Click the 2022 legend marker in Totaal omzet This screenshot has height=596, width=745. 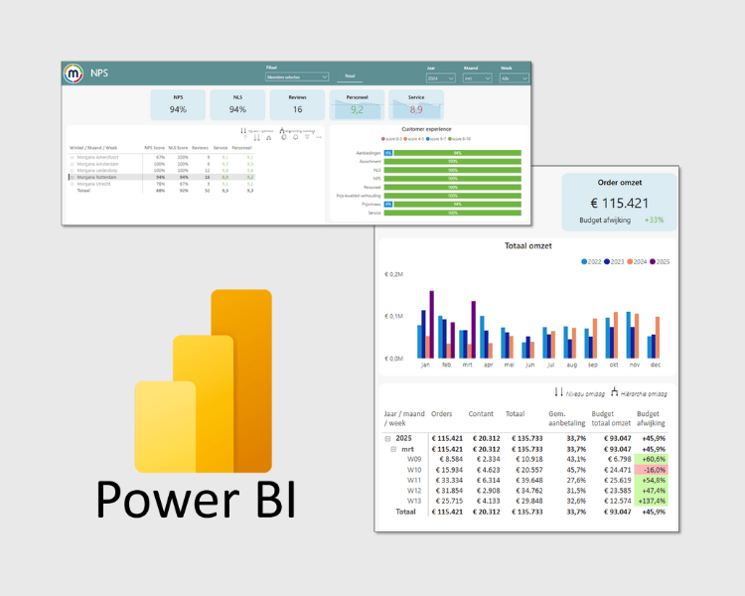pyautogui.click(x=584, y=262)
